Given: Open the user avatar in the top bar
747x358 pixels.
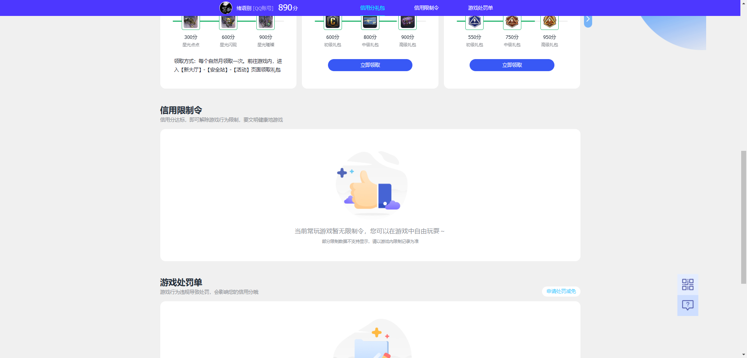Looking at the screenshot, I should 226,8.
